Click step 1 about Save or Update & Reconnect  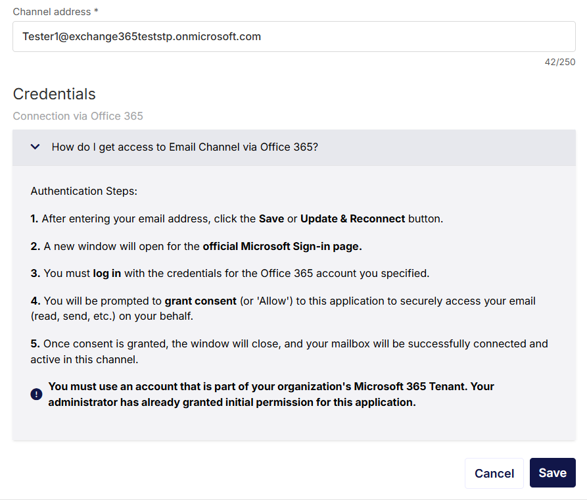(x=237, y=218)
